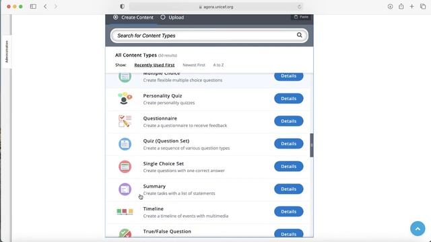This screenshot has width=431, height=242.
Task: Select the Questionnaire checklist icon
Action: (125, 121)
